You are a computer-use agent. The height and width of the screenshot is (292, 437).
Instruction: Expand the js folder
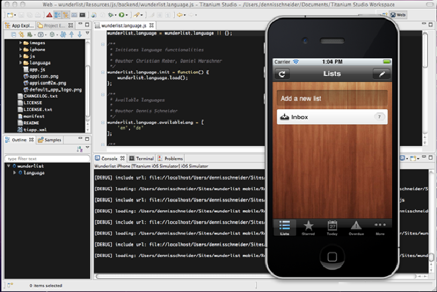click(x=21, y=56)
